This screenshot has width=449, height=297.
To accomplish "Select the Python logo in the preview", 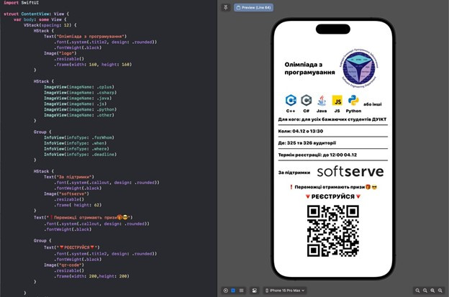I will (x=353, y=101).
